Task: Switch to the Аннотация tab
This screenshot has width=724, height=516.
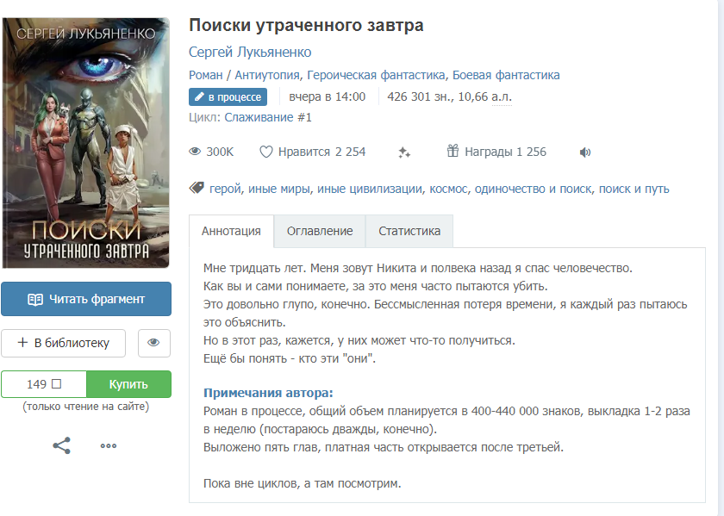Action: coord(231,231)
